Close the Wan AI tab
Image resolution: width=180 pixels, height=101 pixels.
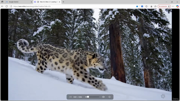59,2
